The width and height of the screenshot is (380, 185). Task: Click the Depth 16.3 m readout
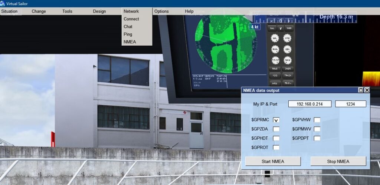coord(336,17)
